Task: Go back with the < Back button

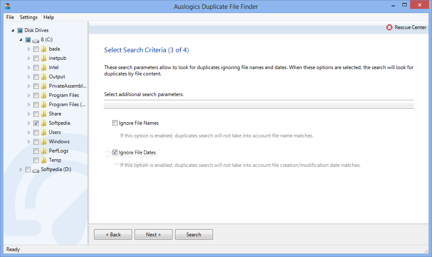Action: 113,234
